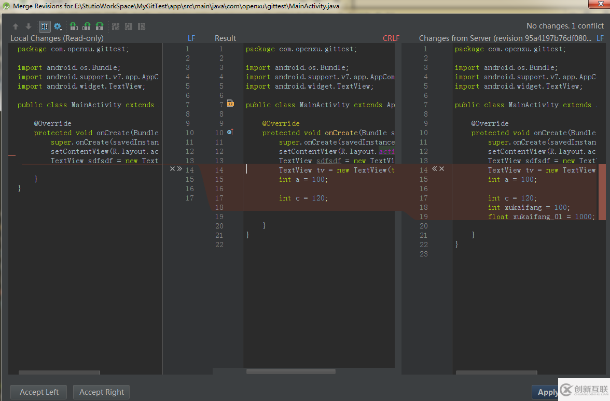The image size is (610, 401).
Task: Click the first green compare-panes icon
Action: tap(74, 26)
